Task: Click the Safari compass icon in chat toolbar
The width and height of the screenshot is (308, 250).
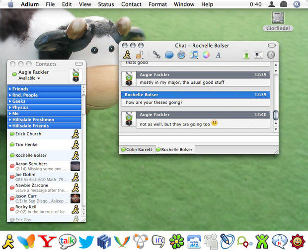Action: 181,55
